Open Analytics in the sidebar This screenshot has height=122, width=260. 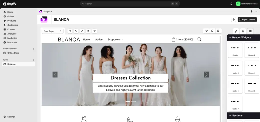coord(12,34)
